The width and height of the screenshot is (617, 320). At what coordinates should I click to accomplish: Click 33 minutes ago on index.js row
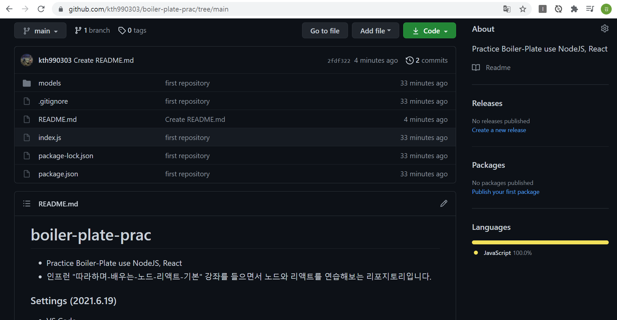(x=424, y=138)
